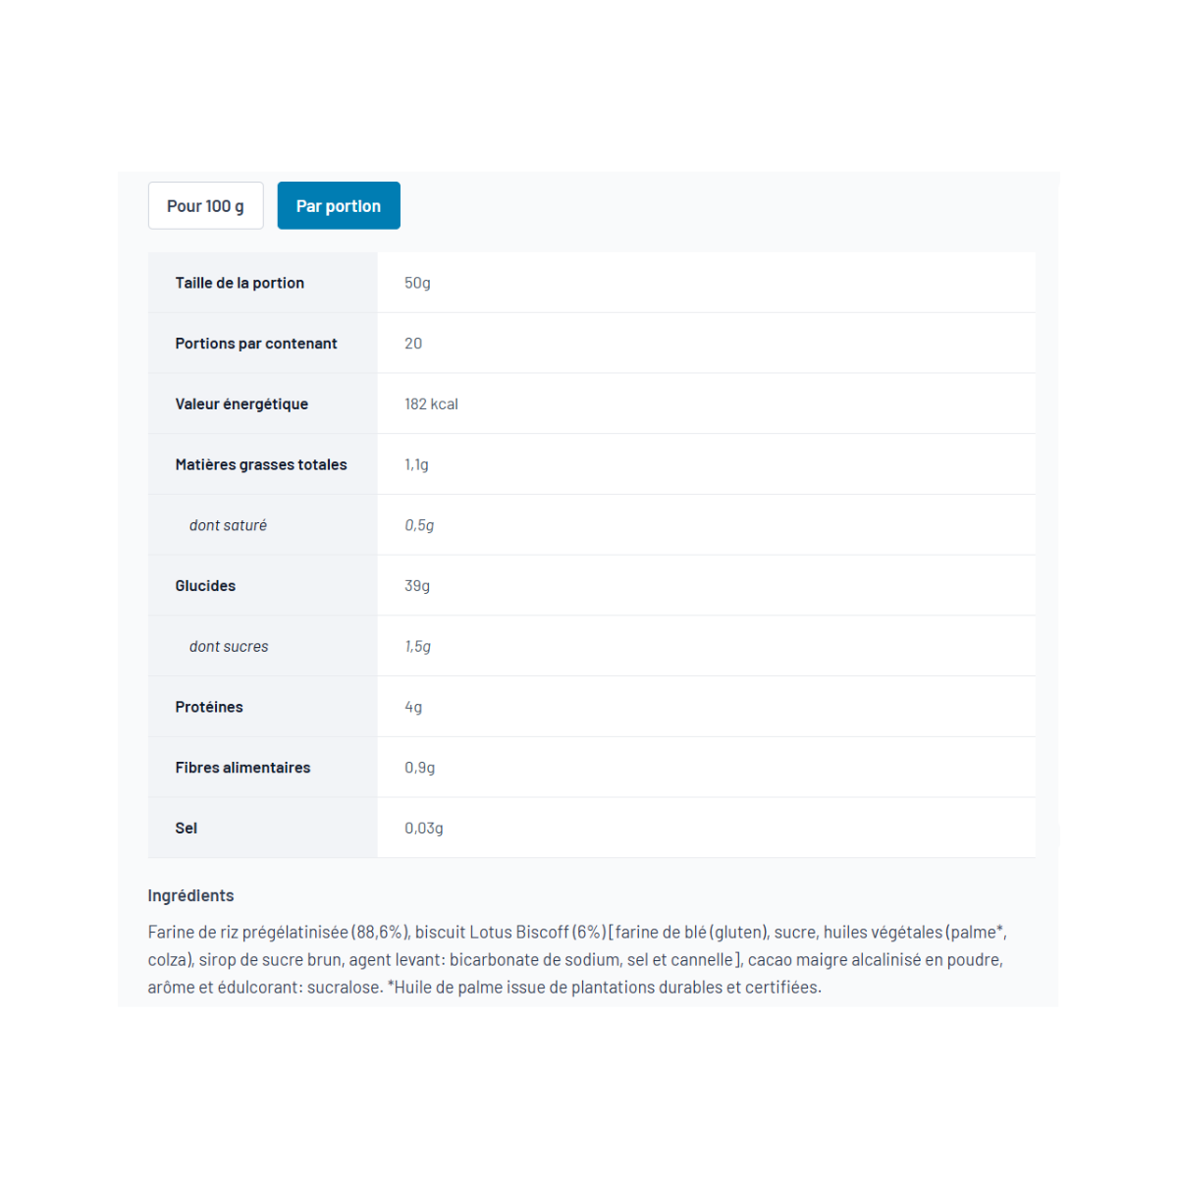Click the Portions par contenant row label

pyautogui.click(x=256, y=344)
